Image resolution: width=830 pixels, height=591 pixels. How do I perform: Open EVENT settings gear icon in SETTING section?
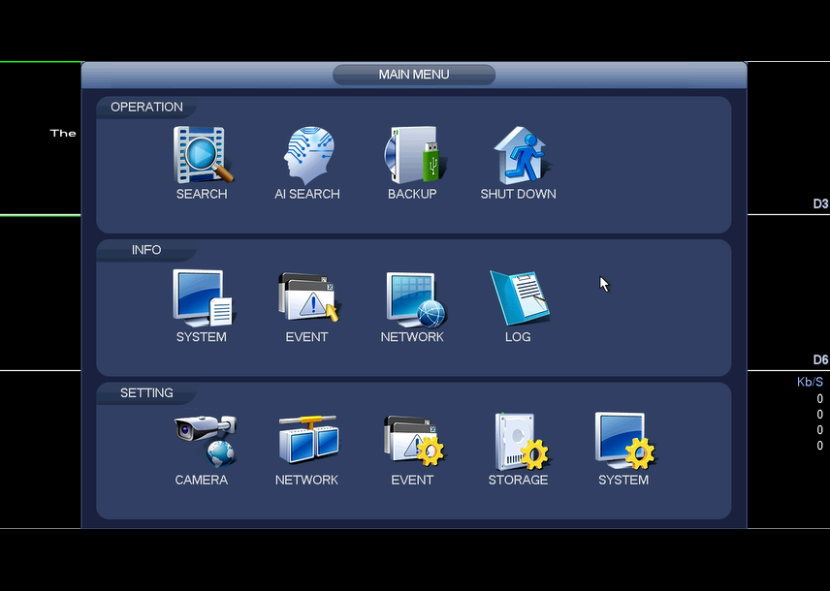[x=414, y=440]
